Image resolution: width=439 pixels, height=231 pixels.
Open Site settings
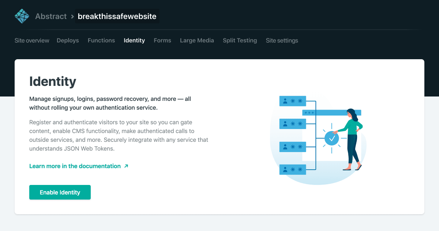coord(282,40)
